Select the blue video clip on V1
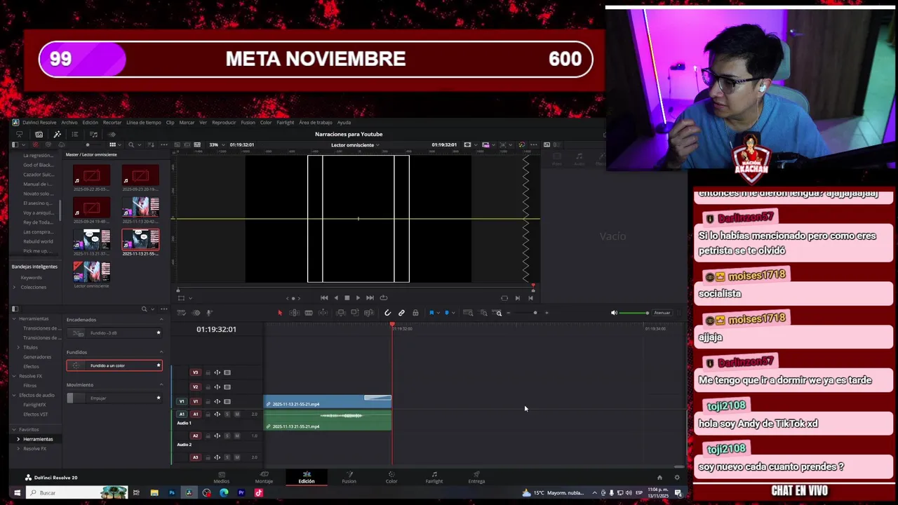This screenshot has width=898, height=505. tap(328, 402)
